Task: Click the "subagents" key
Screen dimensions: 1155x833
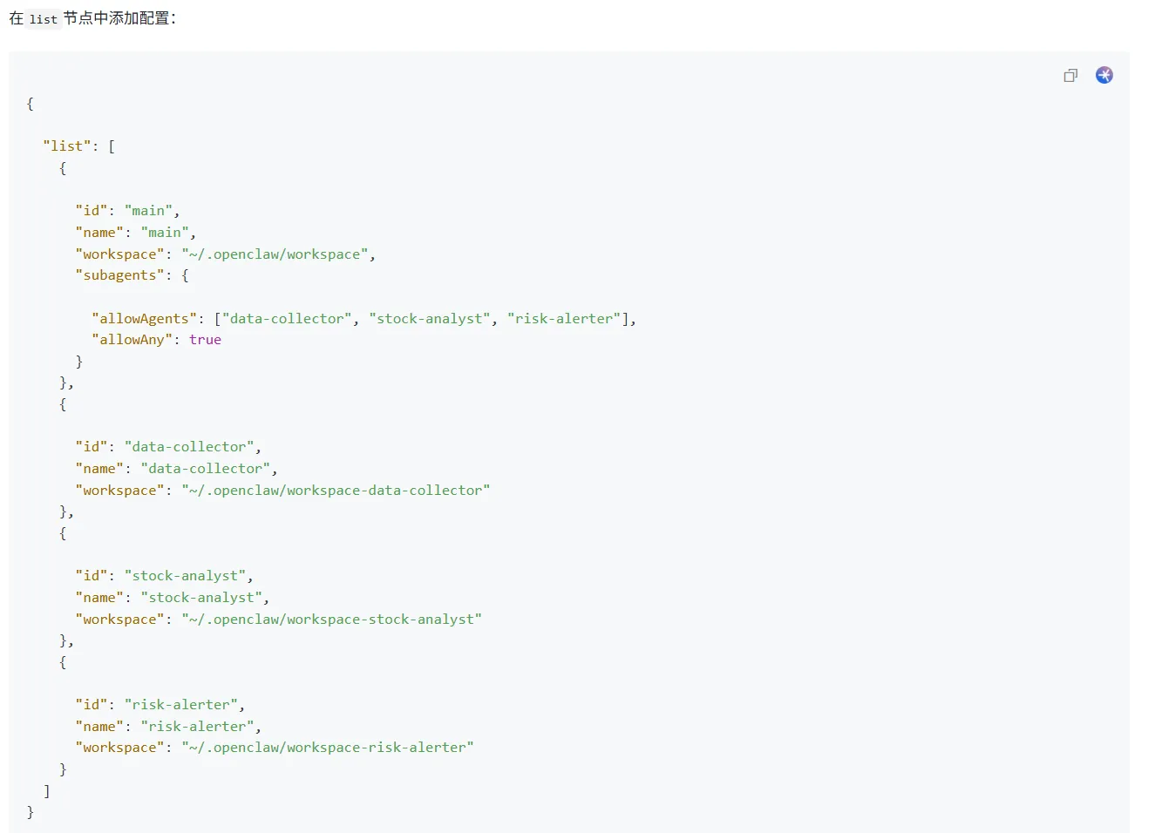Action: tap(120, 275)
